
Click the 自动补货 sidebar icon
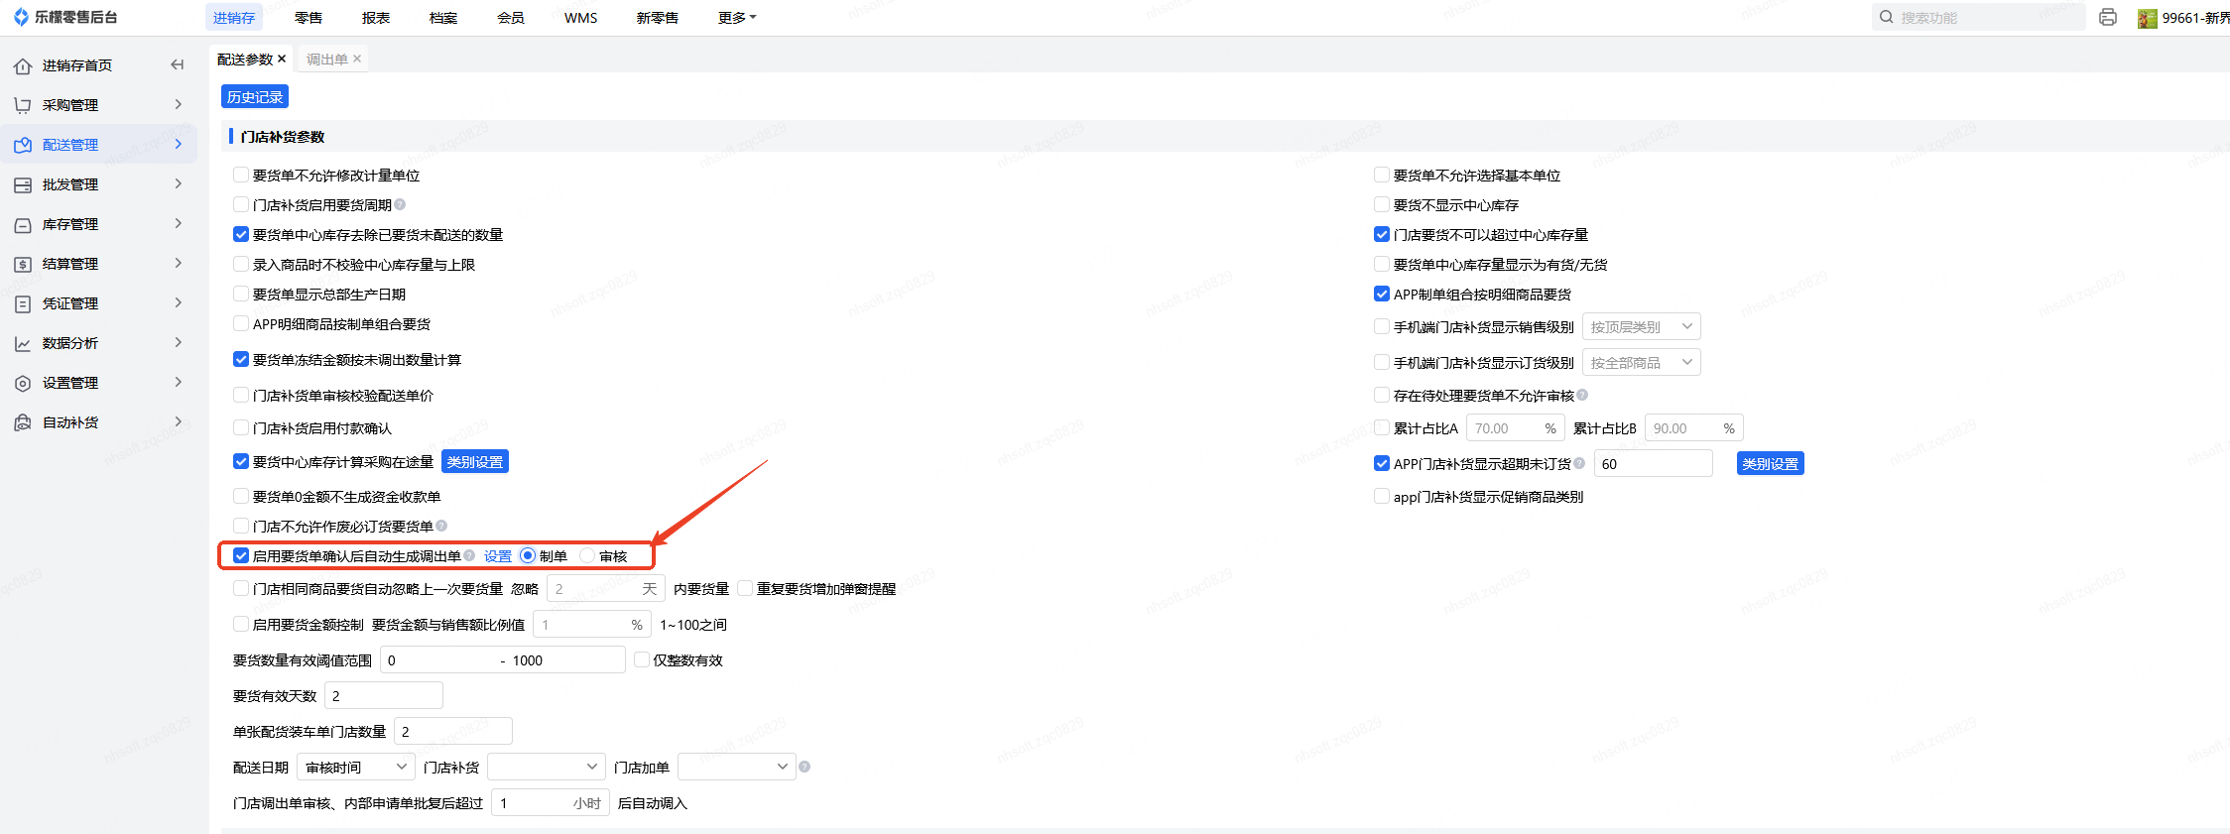[x=23, y=422]
